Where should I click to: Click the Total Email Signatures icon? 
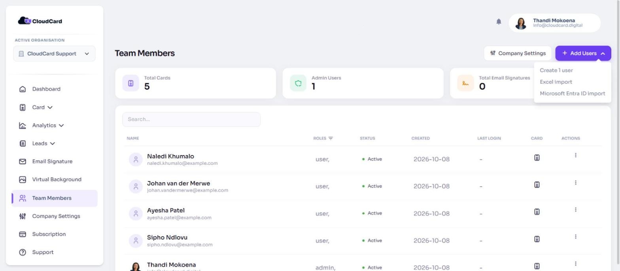[x=465, y=83]
